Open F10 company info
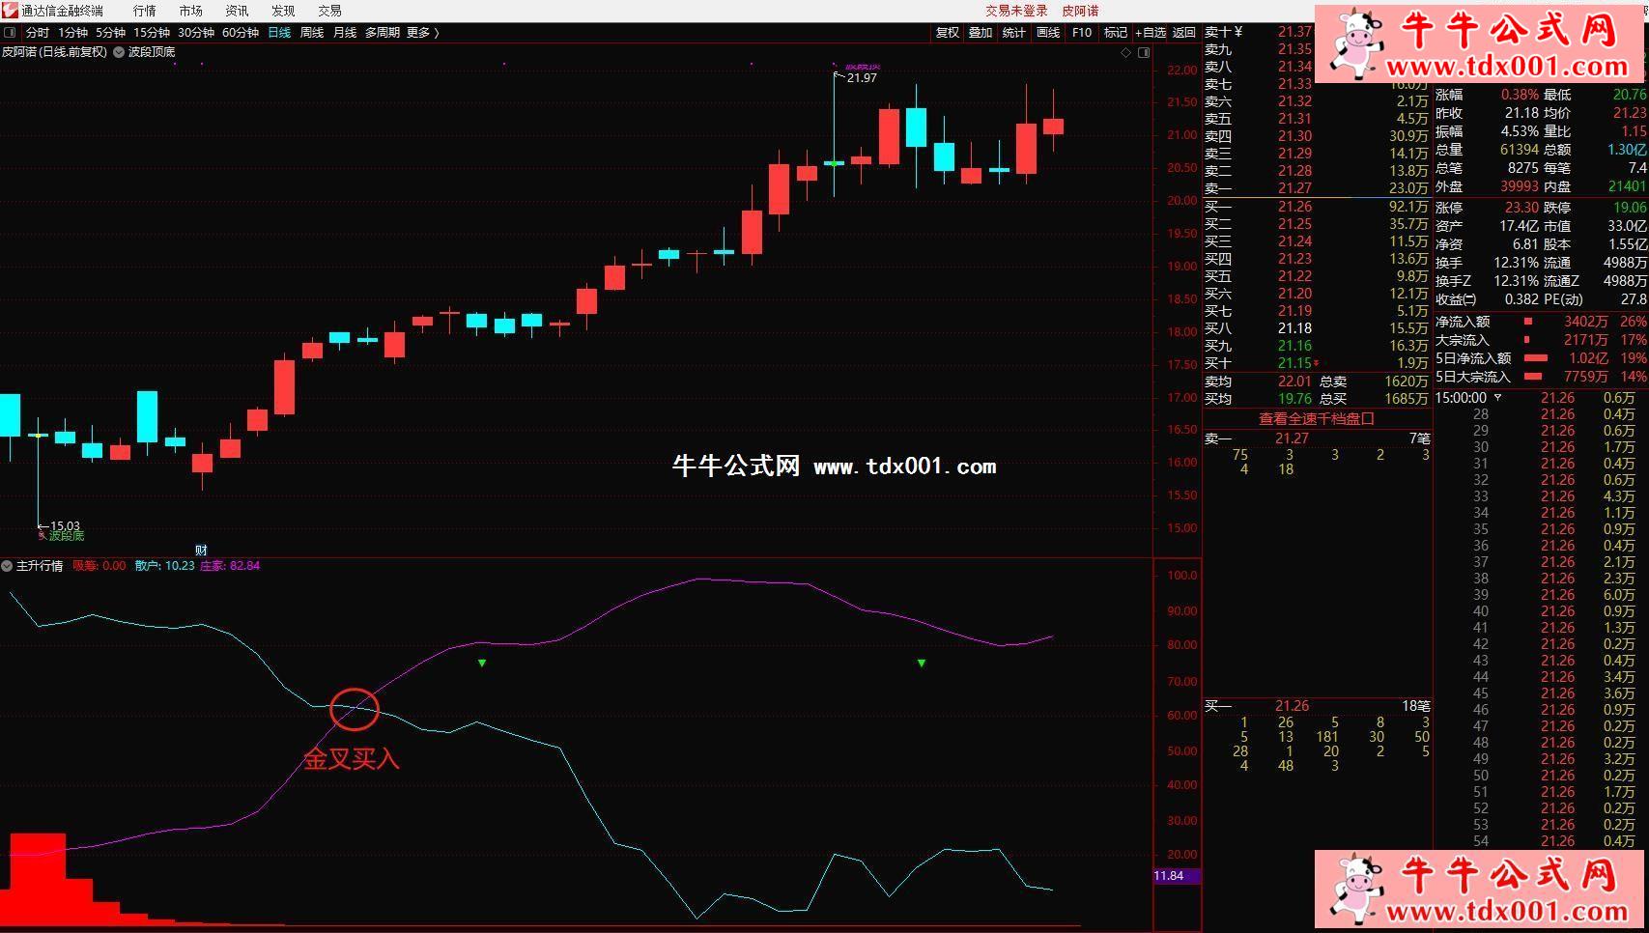This screenshot has width=1649, height=933. [1082, 33]
